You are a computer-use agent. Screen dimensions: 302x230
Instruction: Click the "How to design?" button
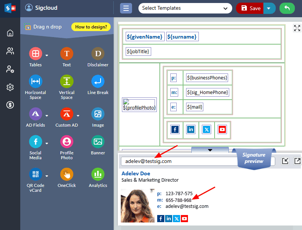tap(91, 27)
